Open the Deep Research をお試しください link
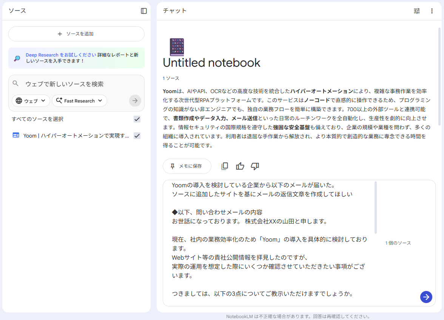Viewport: 444px width, 320px height. [61, 55]
